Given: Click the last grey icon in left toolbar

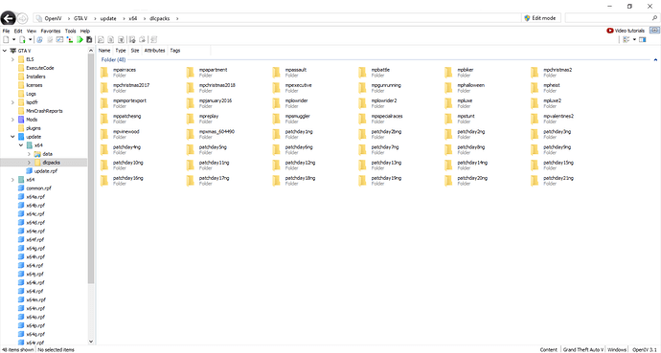Looking at the screenshot, I should (153, 39).
